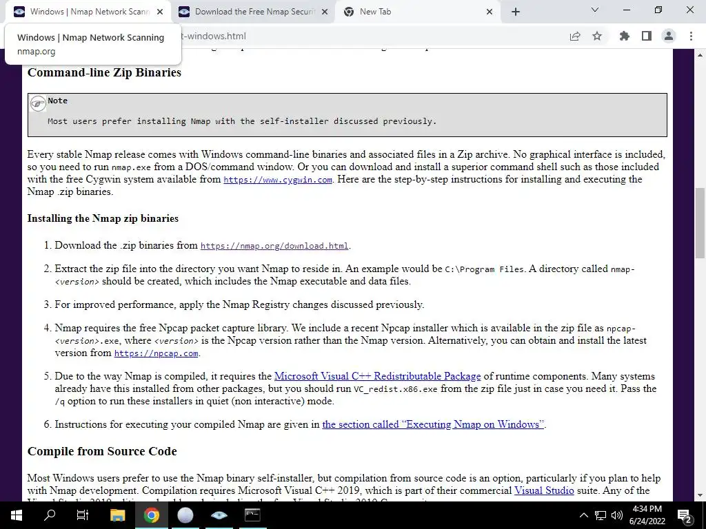Viewport: 706px width, 529px height.
Task: Click the VC_redist.x86.exe code text
Action: tap(395, 389)
